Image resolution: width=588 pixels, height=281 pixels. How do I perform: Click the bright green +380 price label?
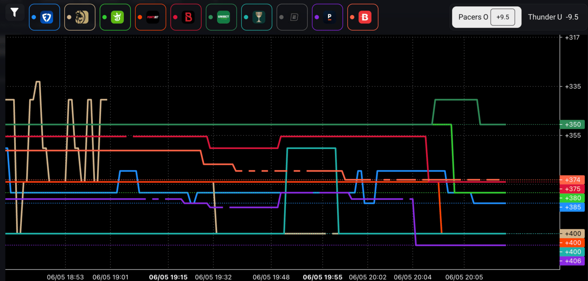coord(572,198)
